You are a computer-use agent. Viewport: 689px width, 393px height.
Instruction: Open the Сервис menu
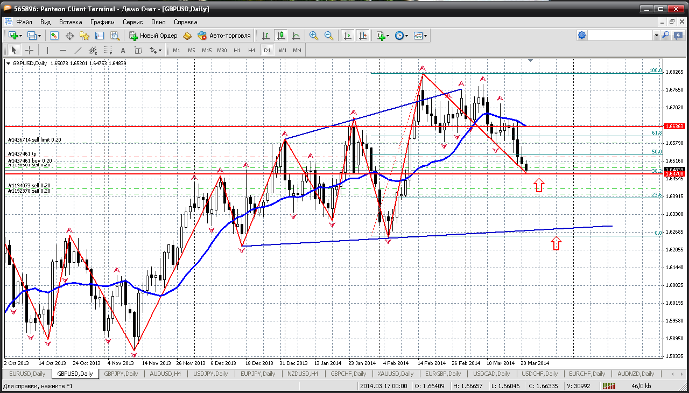[x=132, y=22]
